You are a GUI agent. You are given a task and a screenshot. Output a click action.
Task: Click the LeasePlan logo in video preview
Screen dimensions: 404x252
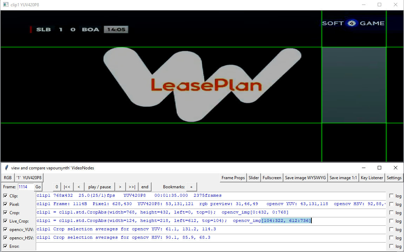[202, 85]
